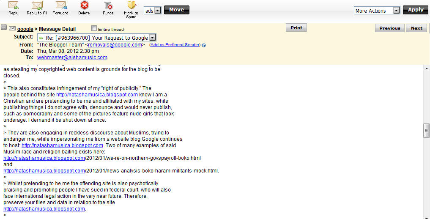430x219 pixels.
Task: Click envelope icon beside google folder
Action: 12,28
